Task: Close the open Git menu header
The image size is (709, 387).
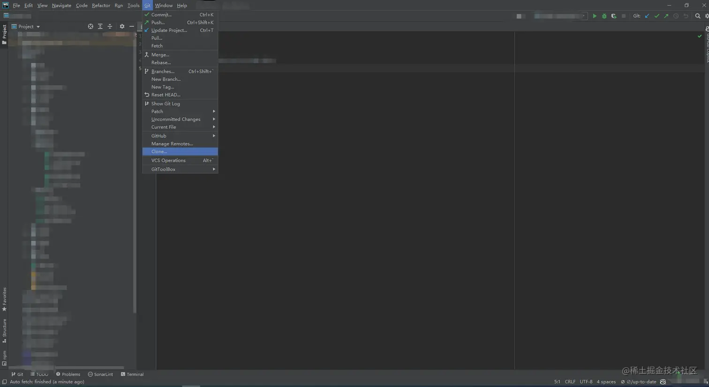Action: coord(147,5)
